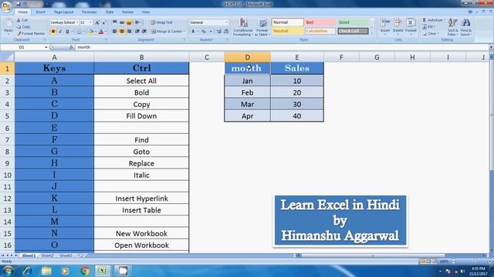Click the Office Button orb

point(7,7)
